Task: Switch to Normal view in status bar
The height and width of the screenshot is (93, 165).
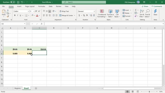Action: [x=127, y=91]
